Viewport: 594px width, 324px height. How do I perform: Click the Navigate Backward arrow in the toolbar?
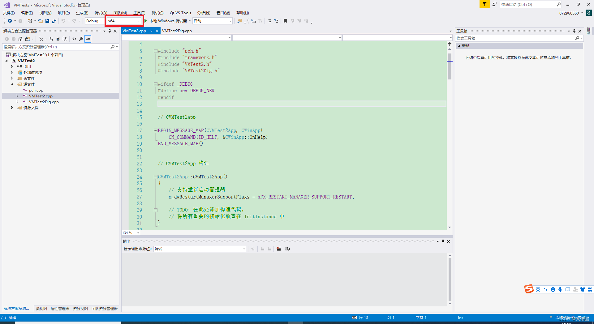(10, 21)
